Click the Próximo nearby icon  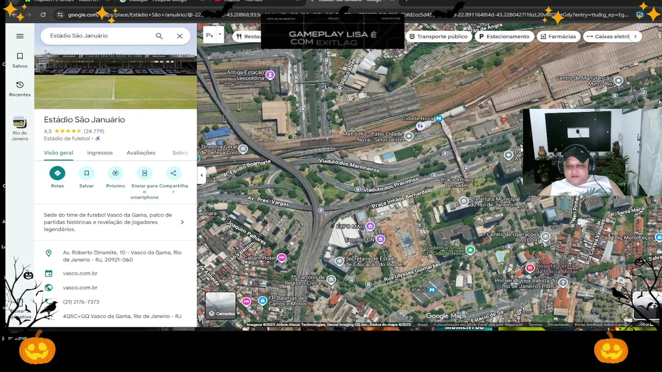[115, 173]
